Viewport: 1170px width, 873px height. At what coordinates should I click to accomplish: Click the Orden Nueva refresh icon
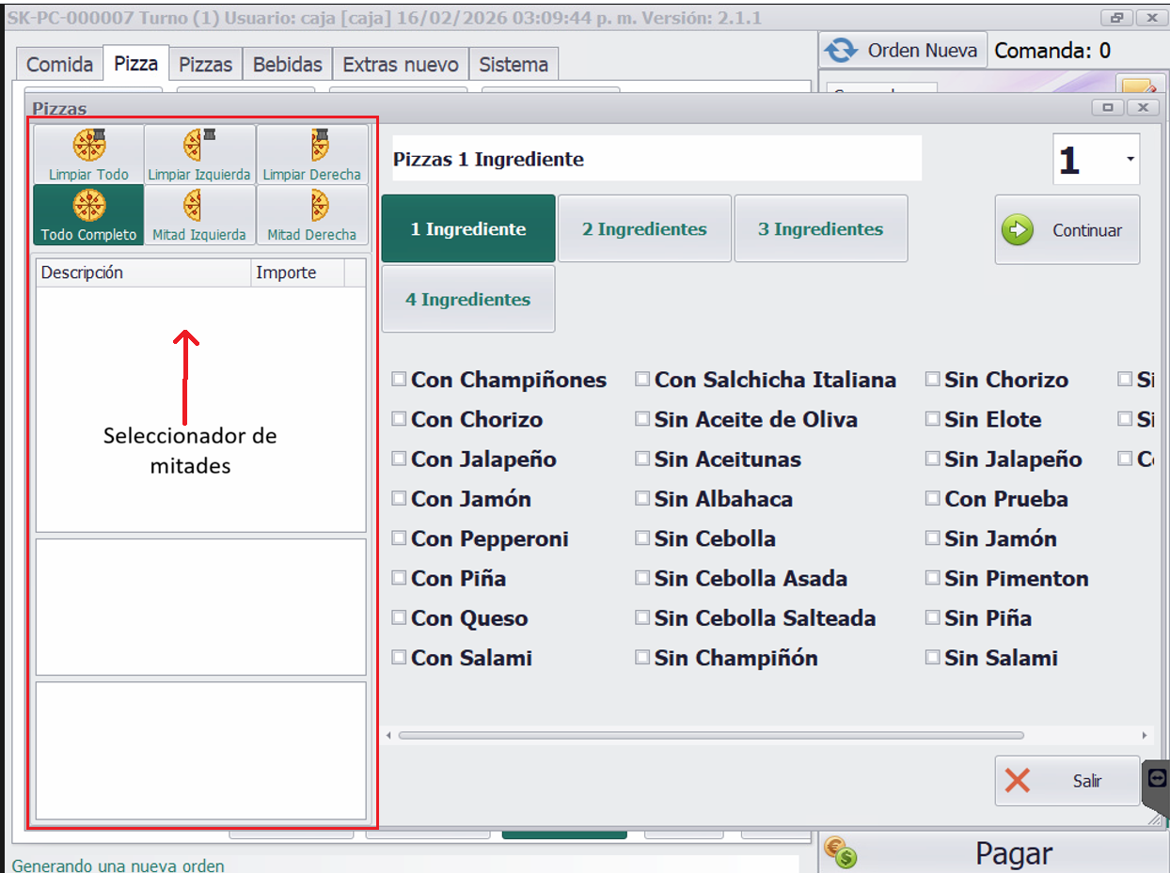coord(842,51)
